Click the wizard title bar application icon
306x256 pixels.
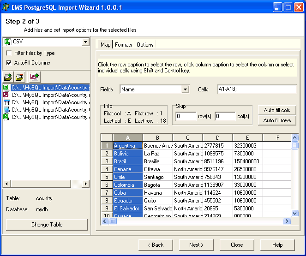click(6, 7)
